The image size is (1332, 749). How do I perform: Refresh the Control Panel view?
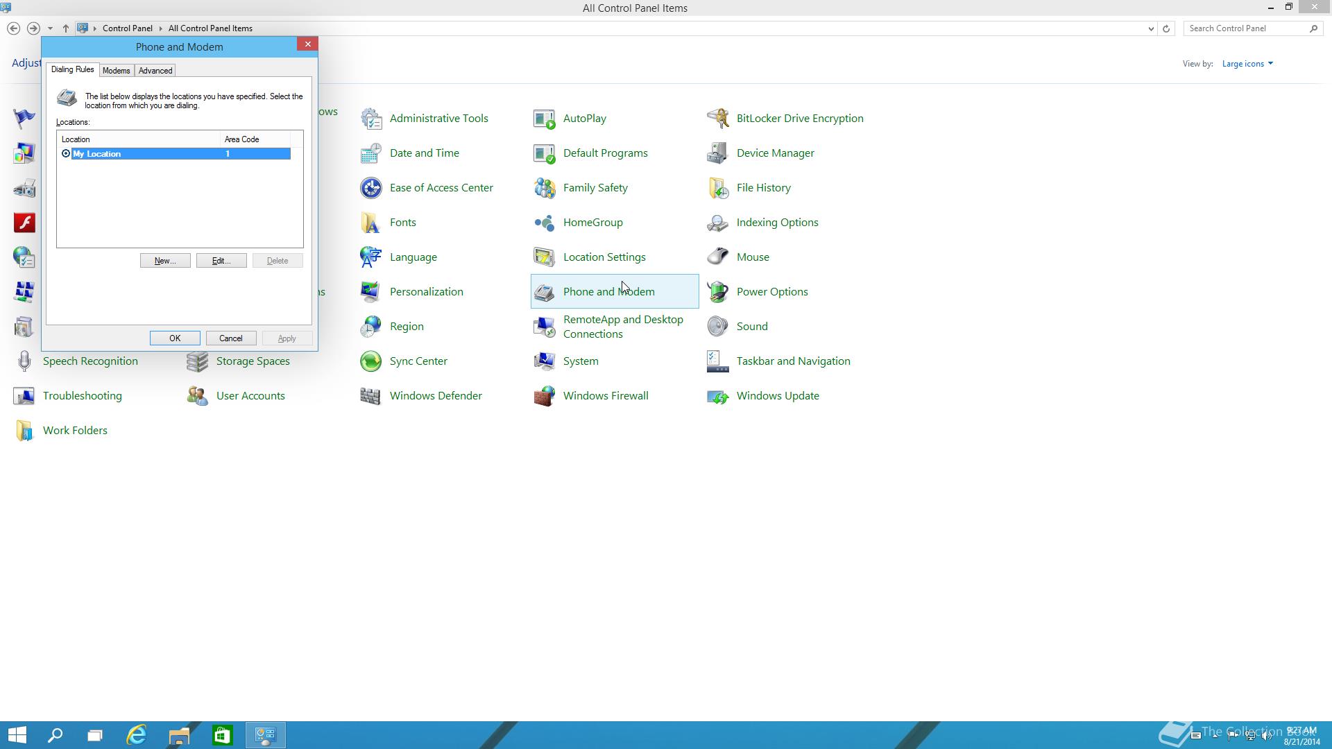1166,28
